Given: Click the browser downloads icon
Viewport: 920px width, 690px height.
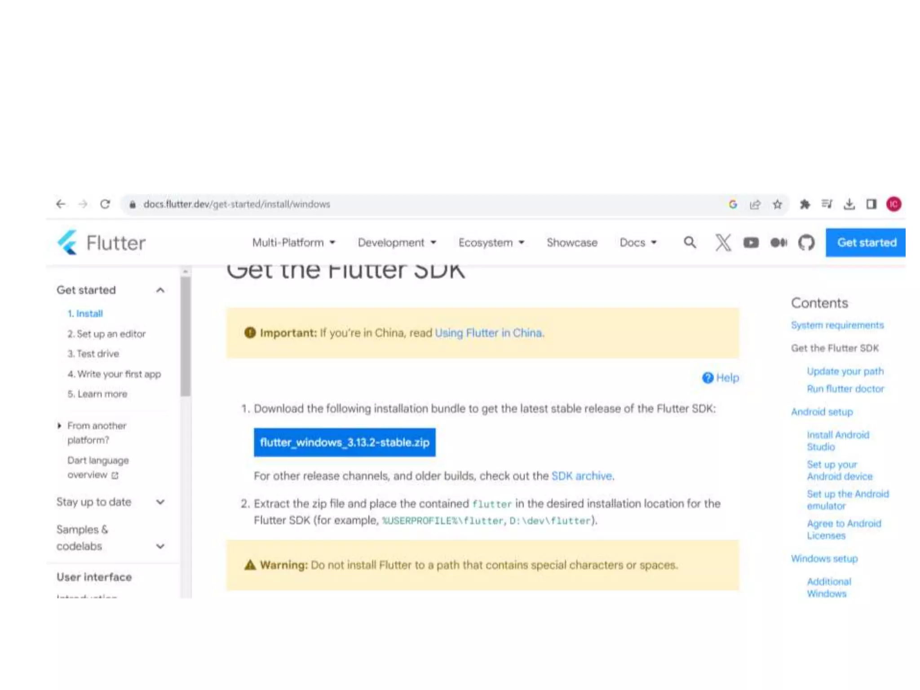Looking at the screenshot, I should [849, 204].
